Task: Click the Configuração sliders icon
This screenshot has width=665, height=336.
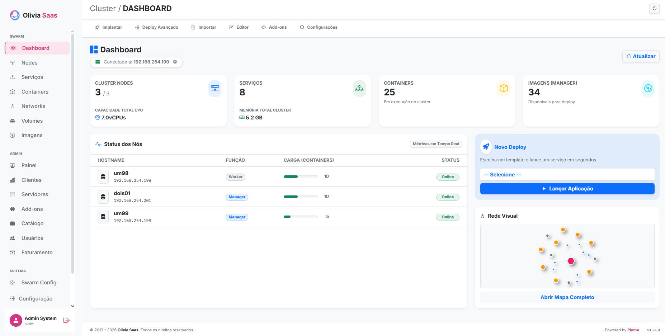Action: tap(13, 299)
